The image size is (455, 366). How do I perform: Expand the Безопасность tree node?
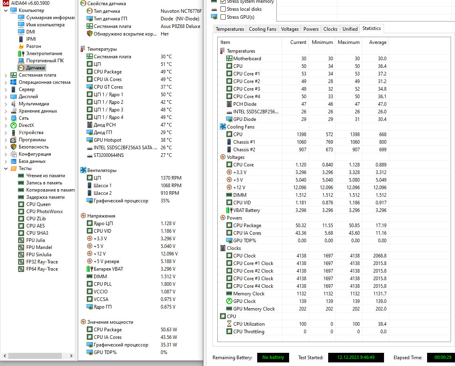tap(6, 147)
